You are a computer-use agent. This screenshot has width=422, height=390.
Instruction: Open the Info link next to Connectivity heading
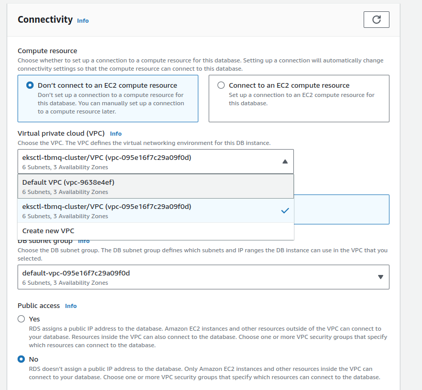coord(82,20)
